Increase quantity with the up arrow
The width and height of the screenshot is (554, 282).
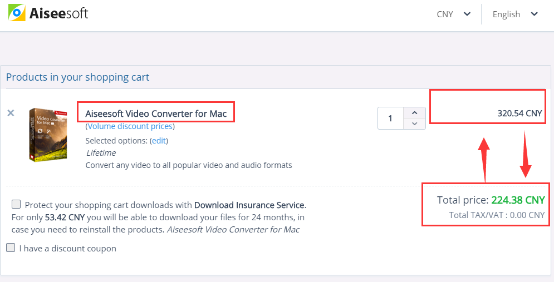pyautogui.click(x=414, y=112)
